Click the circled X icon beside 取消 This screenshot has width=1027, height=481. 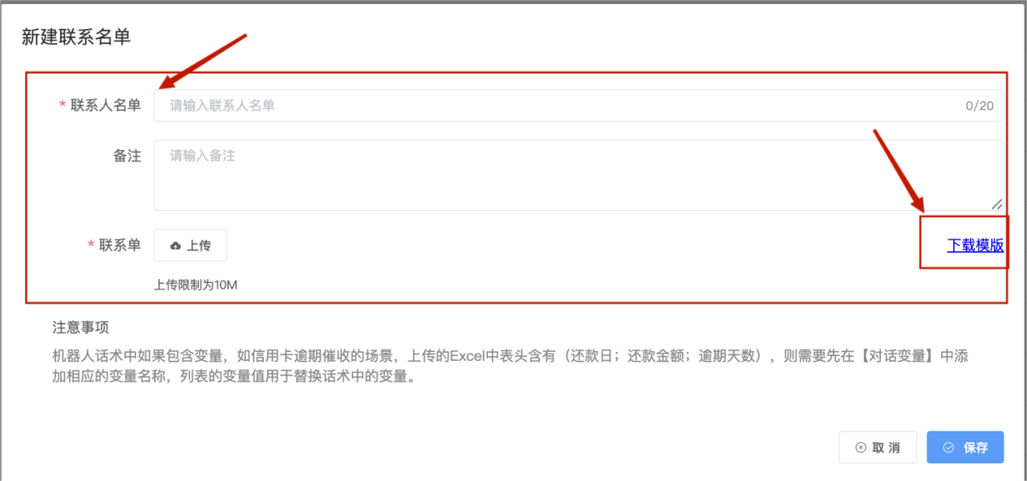pos(861,448)
